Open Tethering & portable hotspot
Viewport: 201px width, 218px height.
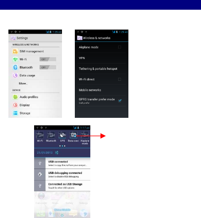[102, 69]
